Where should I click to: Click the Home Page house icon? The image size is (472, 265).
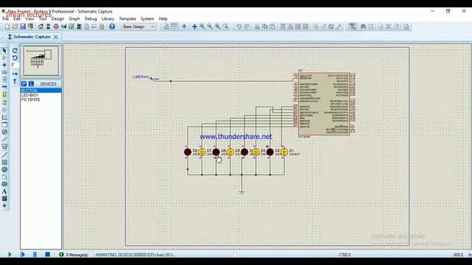click(41, 26)
